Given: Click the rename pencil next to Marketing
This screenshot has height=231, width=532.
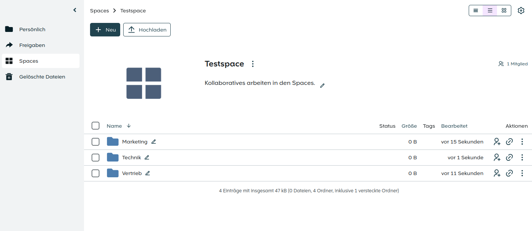Looking at the screenshot, I should (x=153, y=142).
